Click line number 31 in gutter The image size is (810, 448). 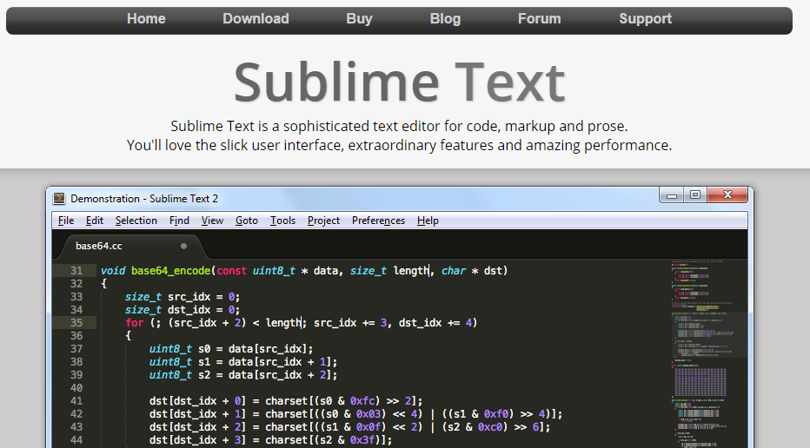coord(76,271)
